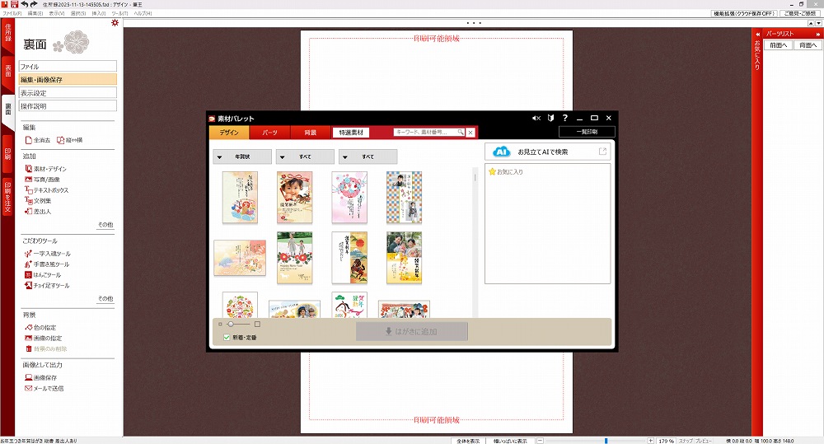
Task: Select the デザイン tab
Action: pyautogui.click(x=229, y=133)
